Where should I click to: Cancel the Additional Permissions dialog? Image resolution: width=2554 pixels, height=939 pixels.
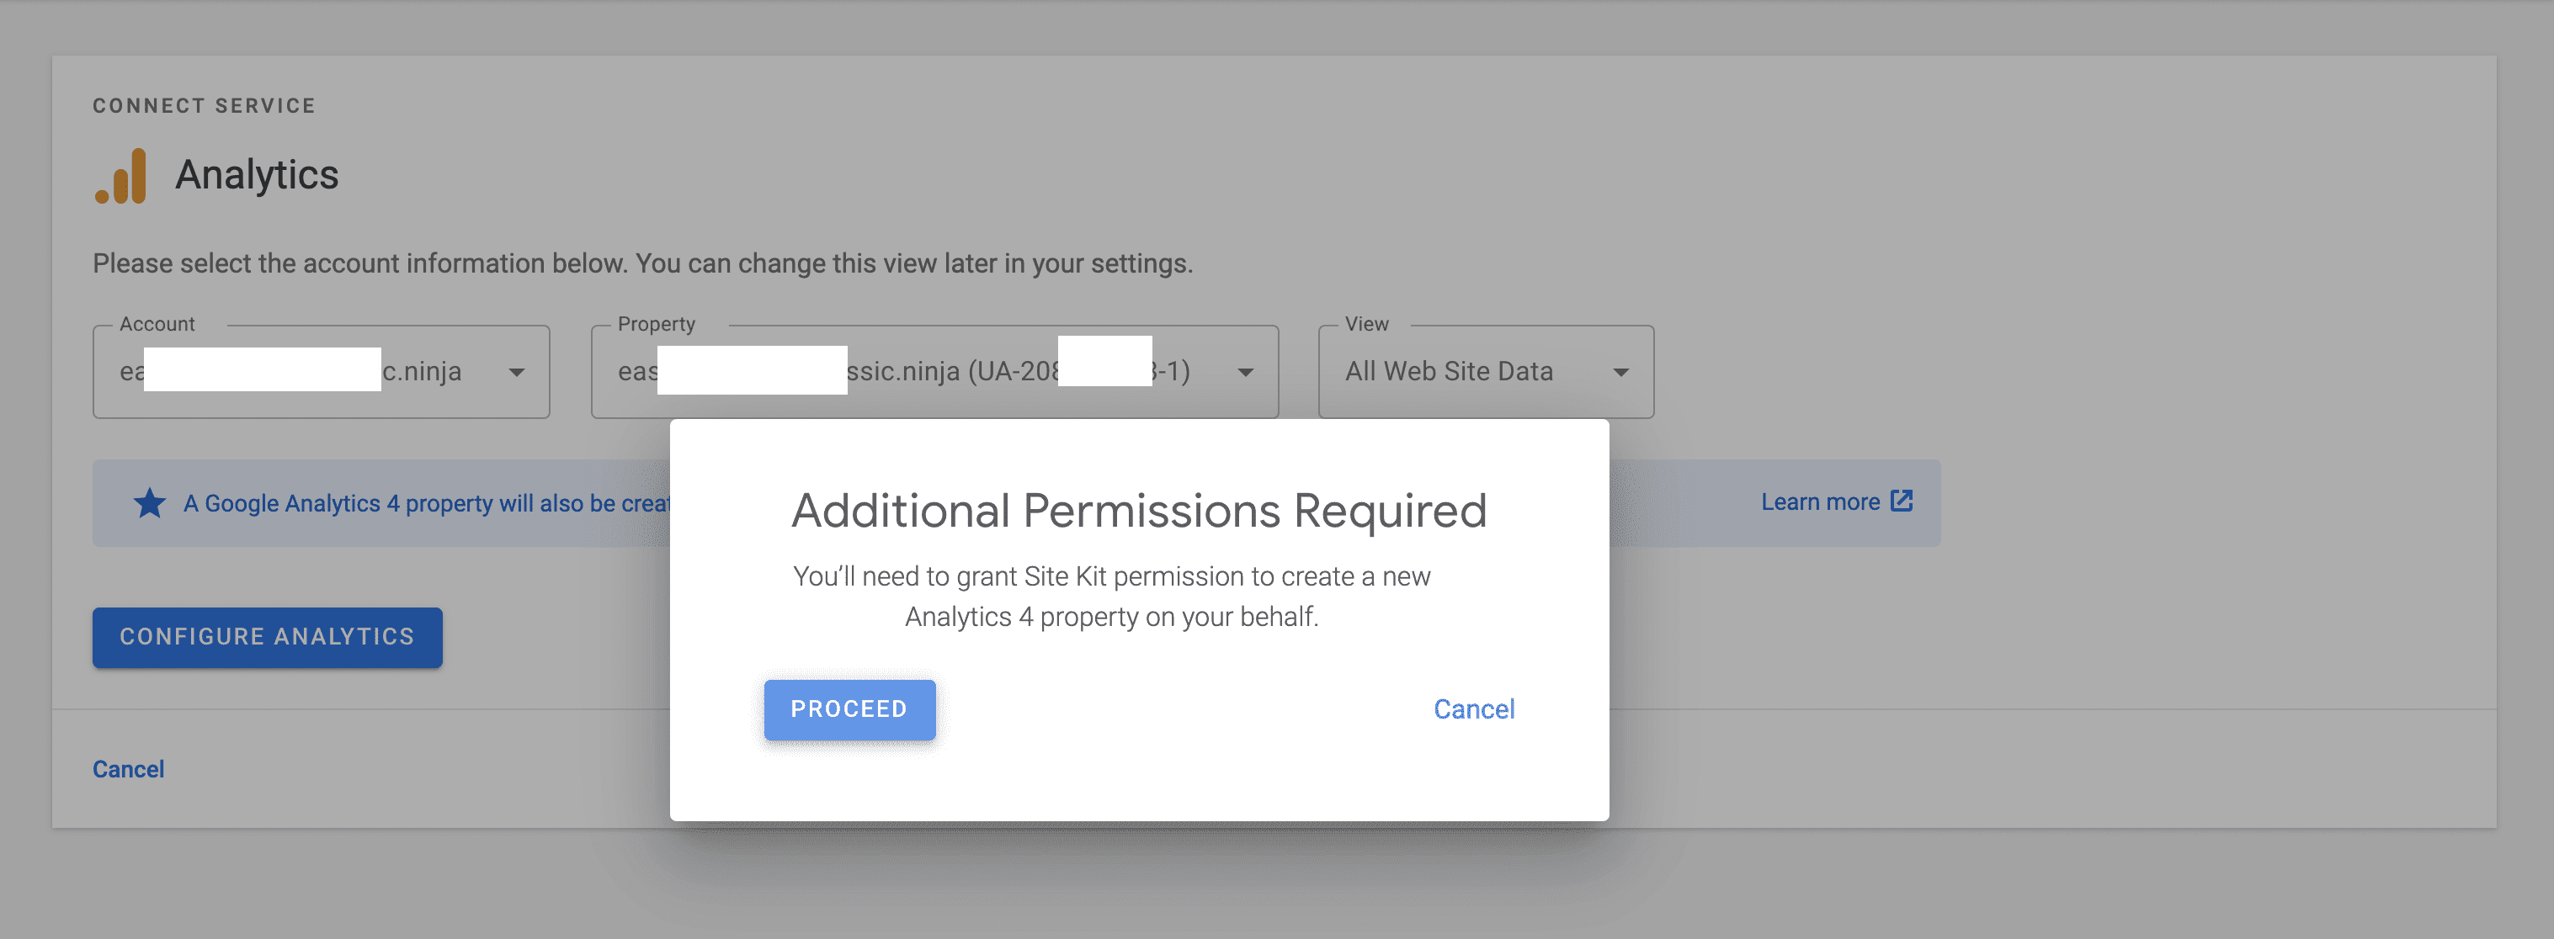click(x=1473, y=709)
